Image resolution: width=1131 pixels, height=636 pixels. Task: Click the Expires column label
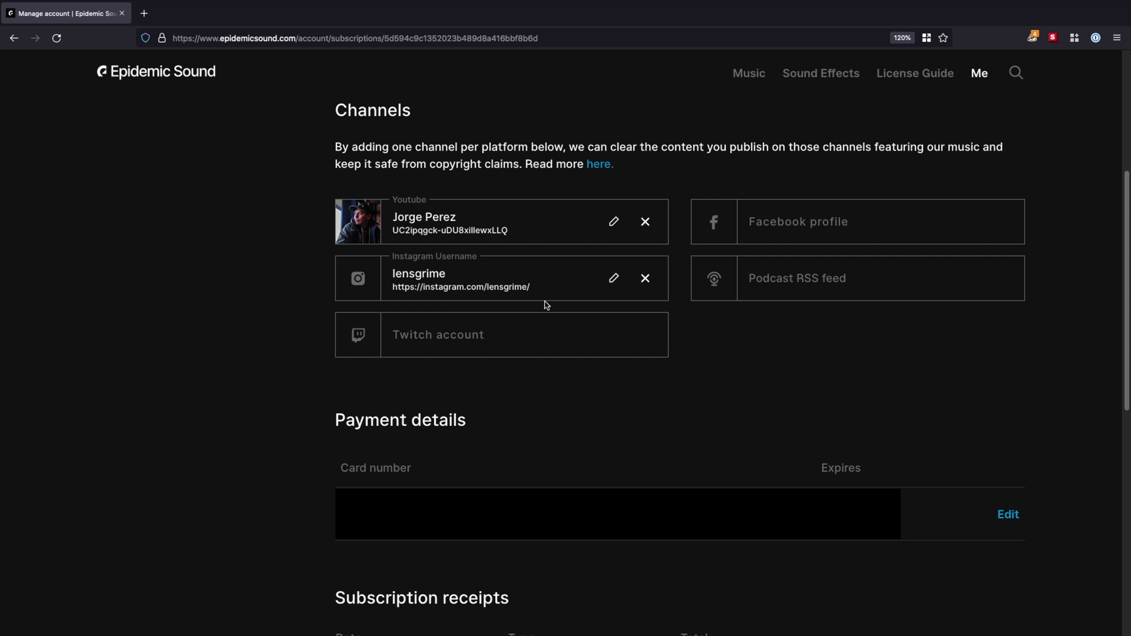(x=840, y=468)
